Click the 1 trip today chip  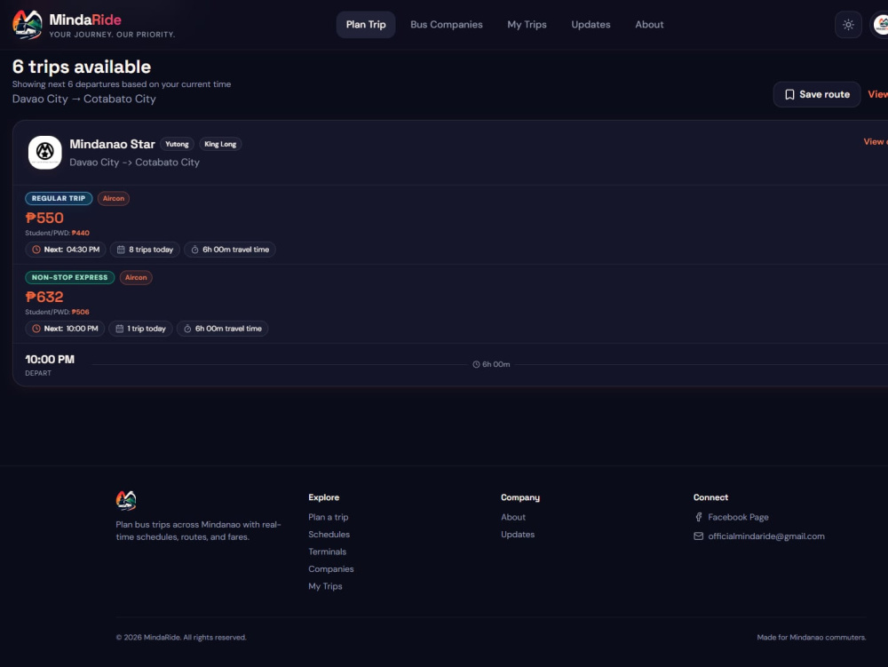tap(140, 329)
